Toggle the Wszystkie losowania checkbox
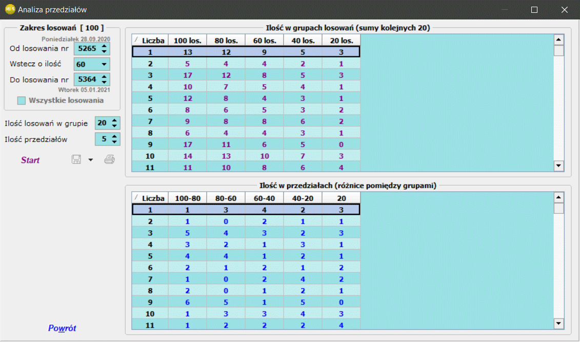Screen dimensions: 580x342 pyautogui.click(x=22, y=100)
